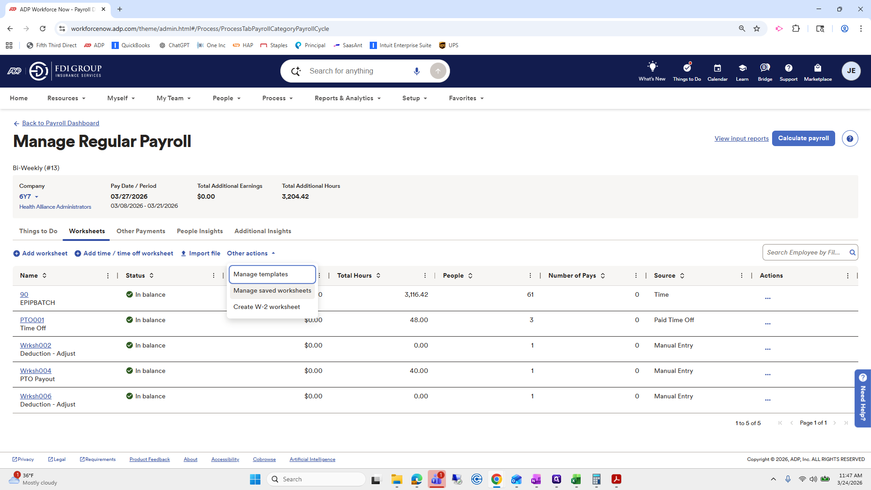Screen dimensions: 871x490
Task: Open the help icon beside Calculate payroll
Action: click(850, 138)
